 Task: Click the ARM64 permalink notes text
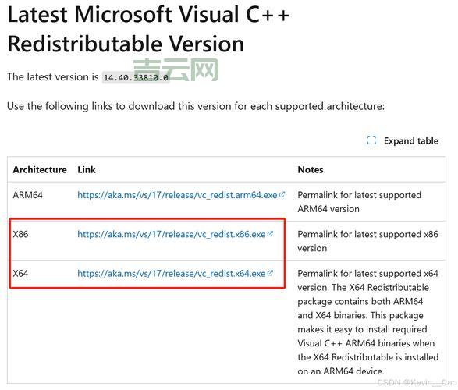(359, 202)
